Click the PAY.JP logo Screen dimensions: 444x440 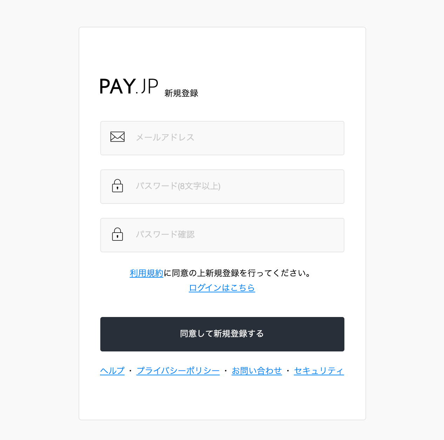(129, 86)
